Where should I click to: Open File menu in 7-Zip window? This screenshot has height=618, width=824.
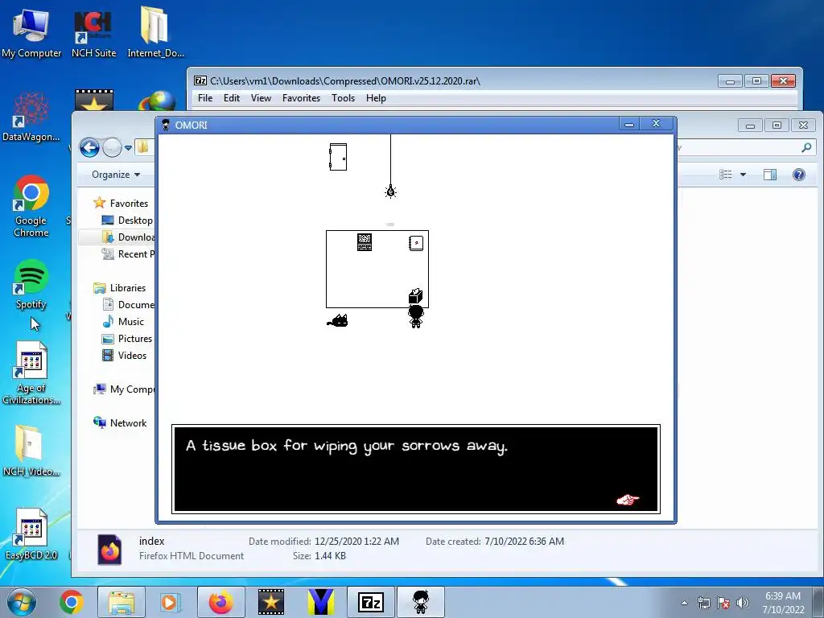pos(205,97)
